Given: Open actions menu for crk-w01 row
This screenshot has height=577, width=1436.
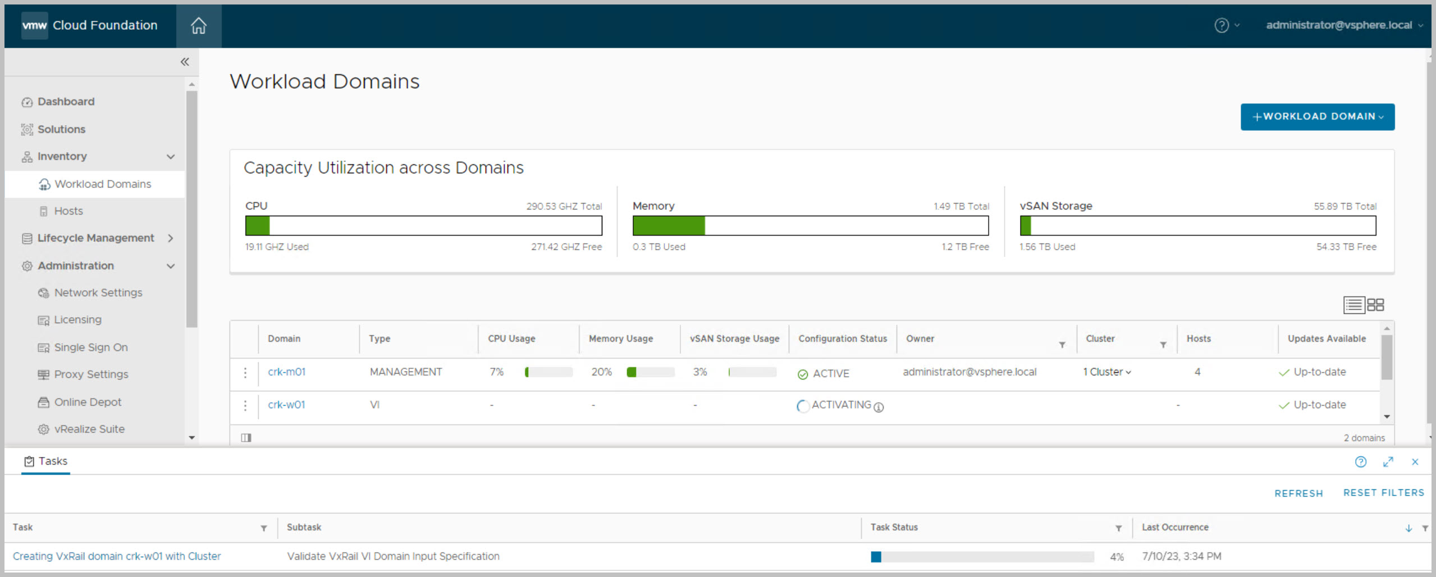Looking at the screenshot, I should tap(245, 405).
